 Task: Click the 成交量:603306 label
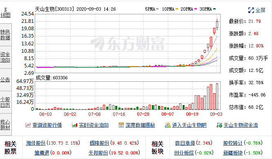point(51,78)
